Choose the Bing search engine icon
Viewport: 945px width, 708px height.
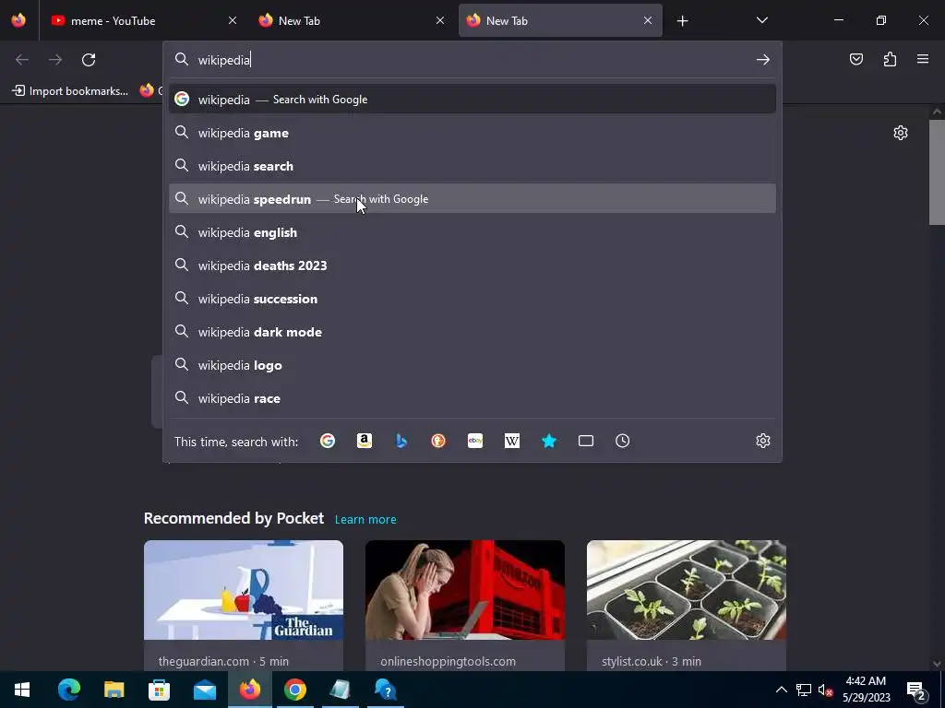tap(401, 442)
